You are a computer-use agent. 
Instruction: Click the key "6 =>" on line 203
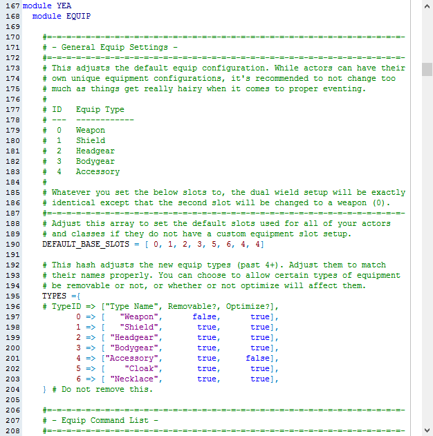click(x=86, y=379)
